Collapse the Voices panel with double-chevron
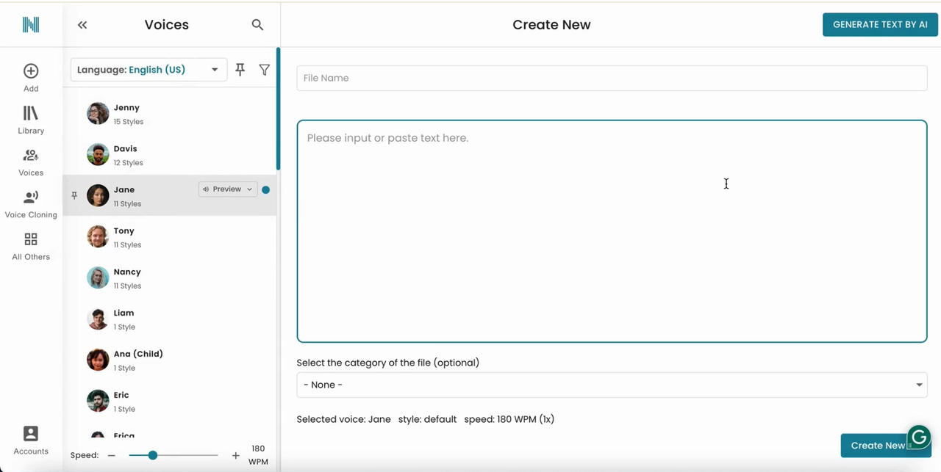The width and height of the screenshot is (941, 472). tap(82, 25)
